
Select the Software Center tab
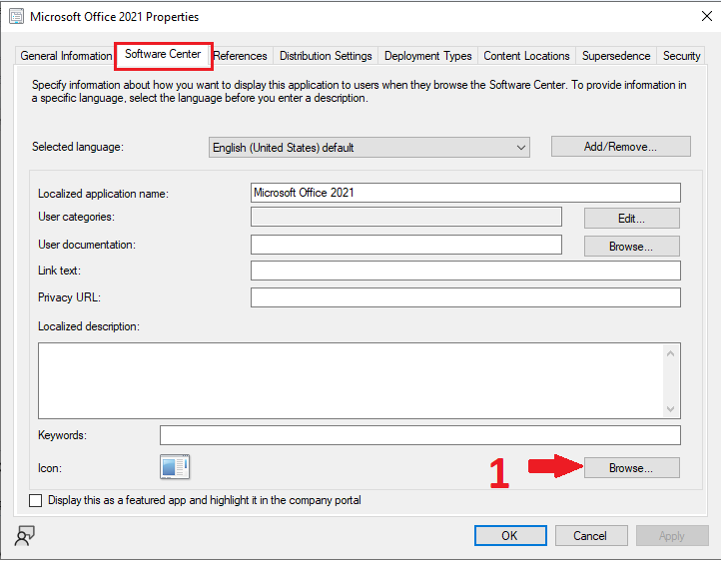pyautogui.click(x=163, y=55)
